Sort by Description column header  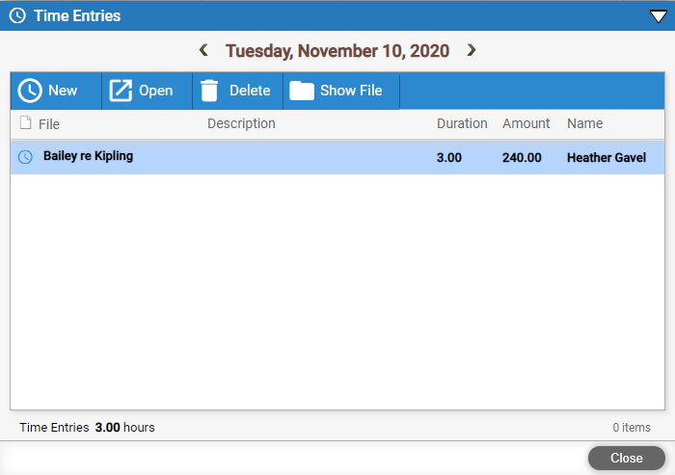pos(241,123)
